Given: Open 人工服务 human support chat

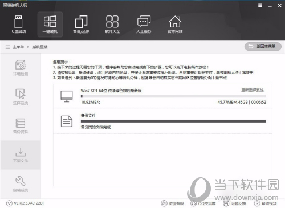Looking at the screenshot, I should 144,25.
